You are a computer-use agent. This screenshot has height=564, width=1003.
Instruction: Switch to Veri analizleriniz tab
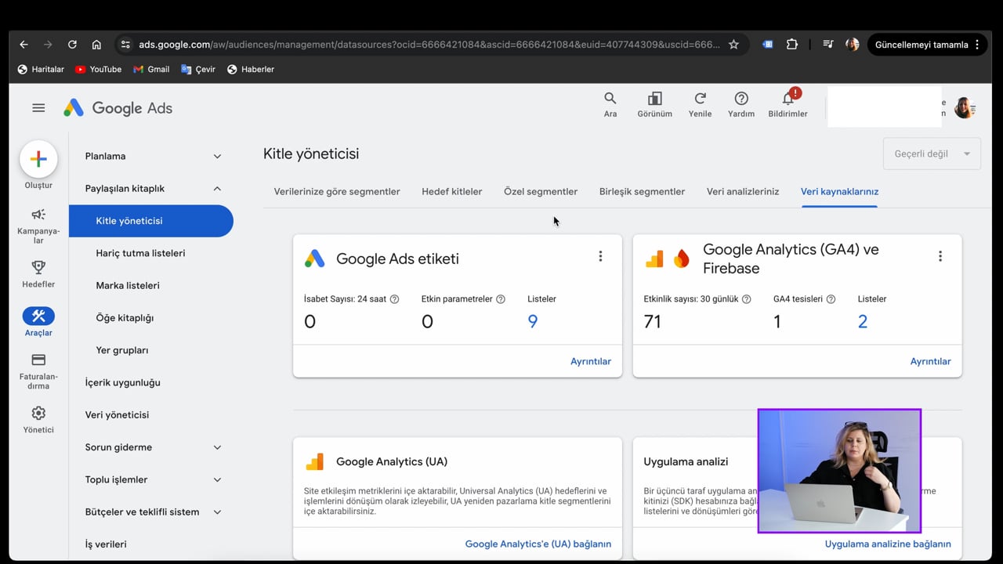pos(743,191)
